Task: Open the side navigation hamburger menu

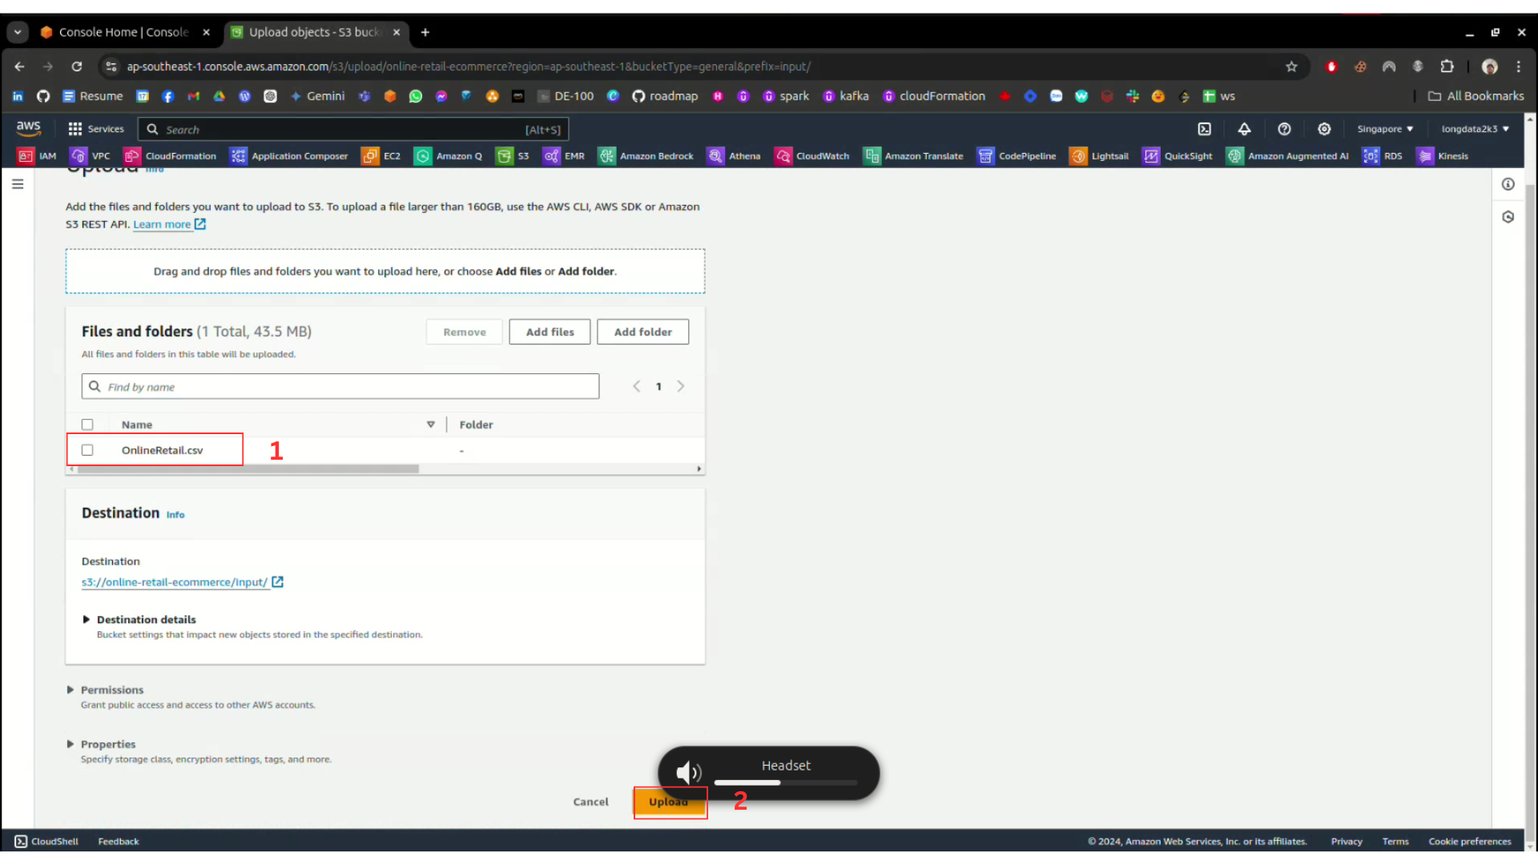Action: pos(18,184)
